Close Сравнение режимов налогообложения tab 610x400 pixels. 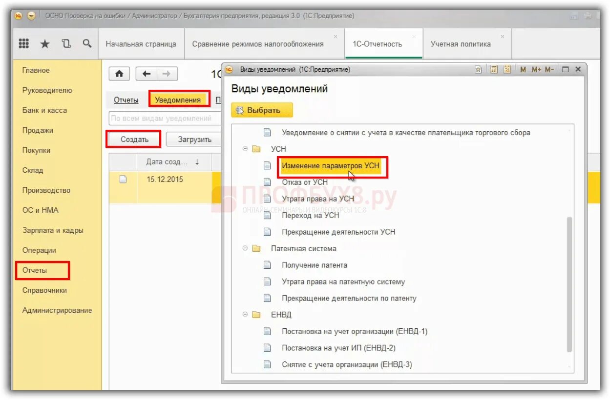point(336,37)
